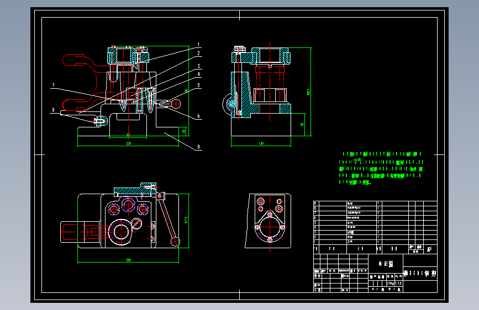Screen dimensions: 479x310
Task: Click the part balloon number 9
Action: click(x=198, y=147)
